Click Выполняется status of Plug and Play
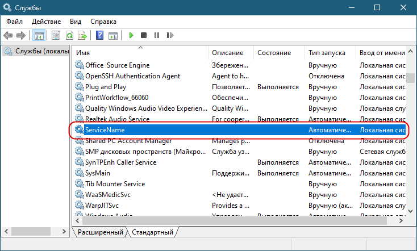 [x=278, y=87]
